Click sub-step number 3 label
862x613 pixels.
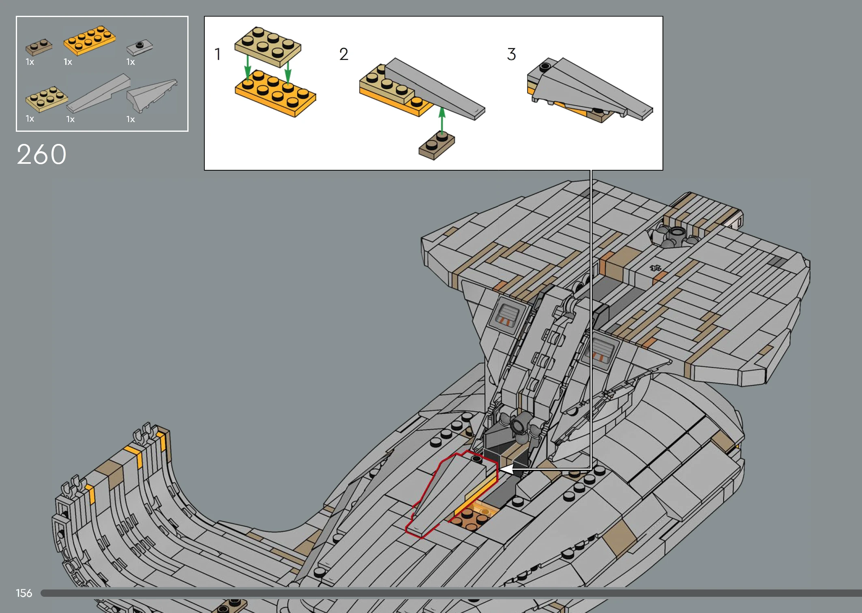pos(511,54)
